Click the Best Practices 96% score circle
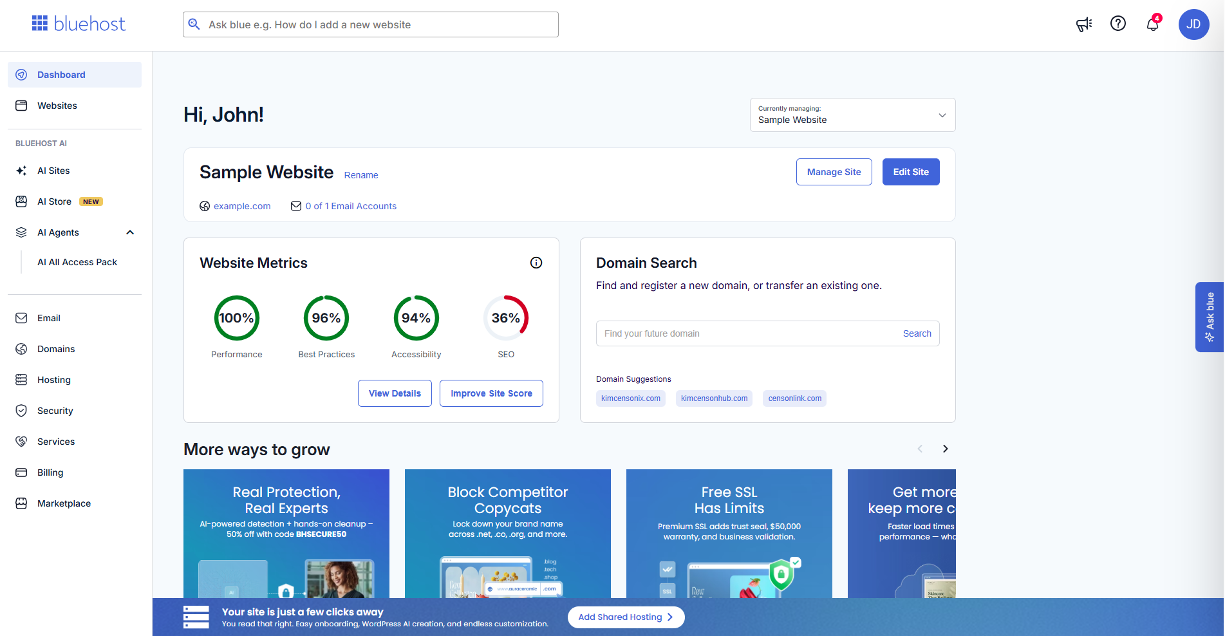This screenshot has height=636, width=1225. [326, 318]
